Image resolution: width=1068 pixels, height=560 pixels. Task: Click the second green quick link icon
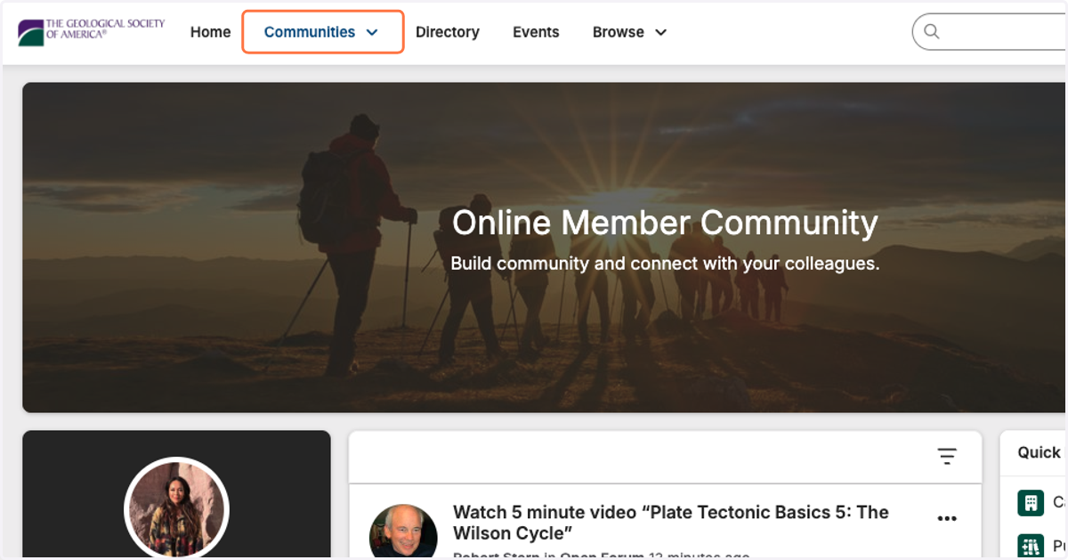pos(1031,546)
